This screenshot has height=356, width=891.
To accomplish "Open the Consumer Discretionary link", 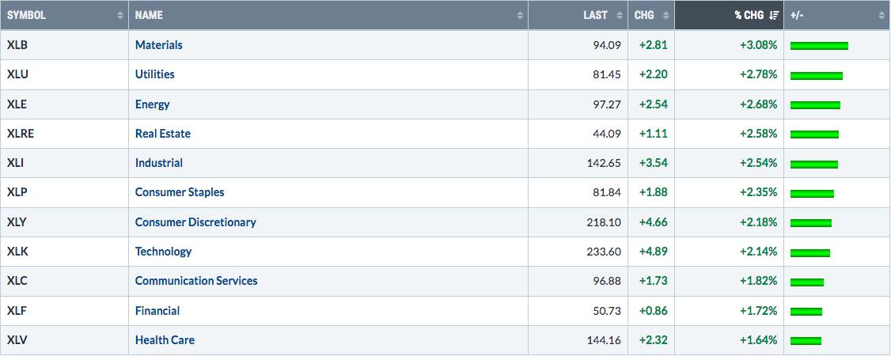I will tap(195, 222).
